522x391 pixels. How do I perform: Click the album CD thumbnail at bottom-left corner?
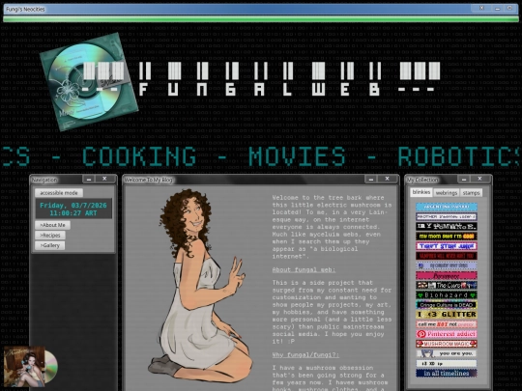click(30, 367)
